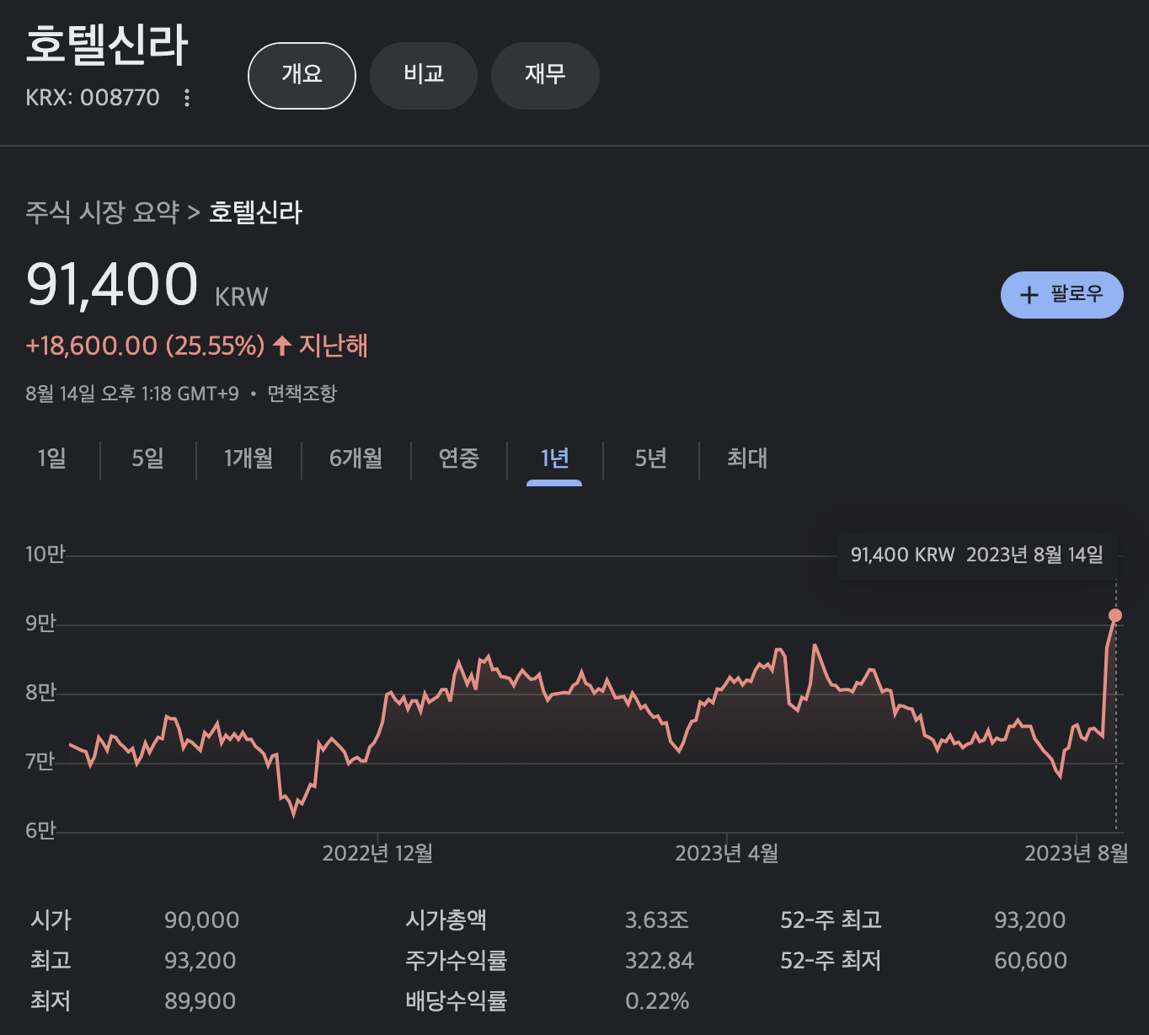This screenshot has height=1035, width=1149.
Task: Click the 10만 y-axis label
Action: (45, 554)
